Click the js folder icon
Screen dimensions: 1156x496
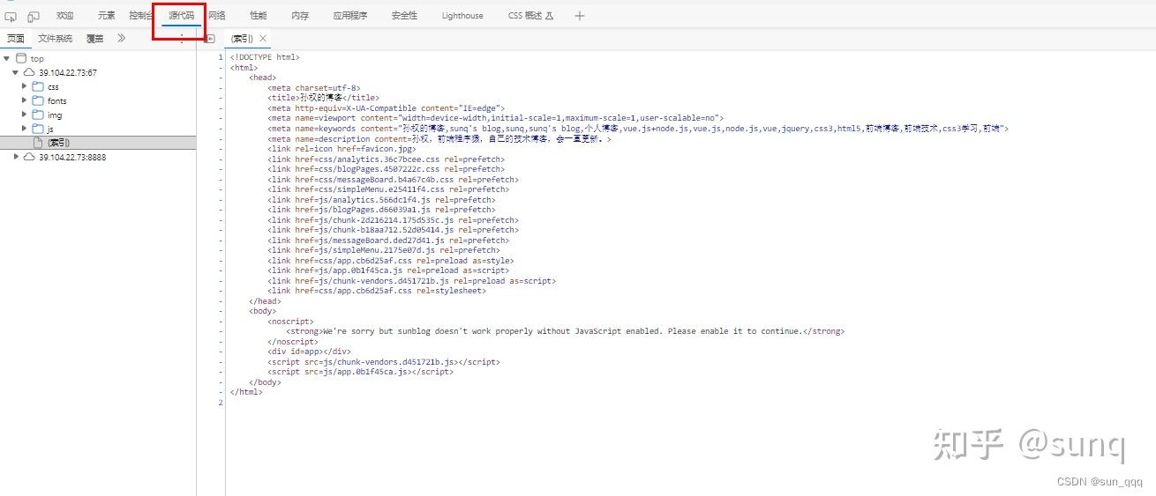pos(38,129)
